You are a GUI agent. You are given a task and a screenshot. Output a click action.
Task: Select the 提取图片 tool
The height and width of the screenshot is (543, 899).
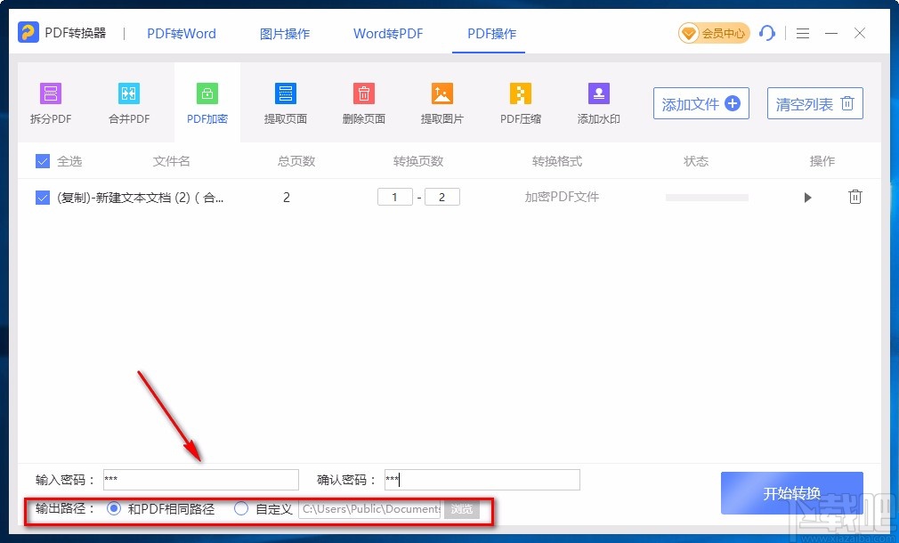(x=441, y=101)
